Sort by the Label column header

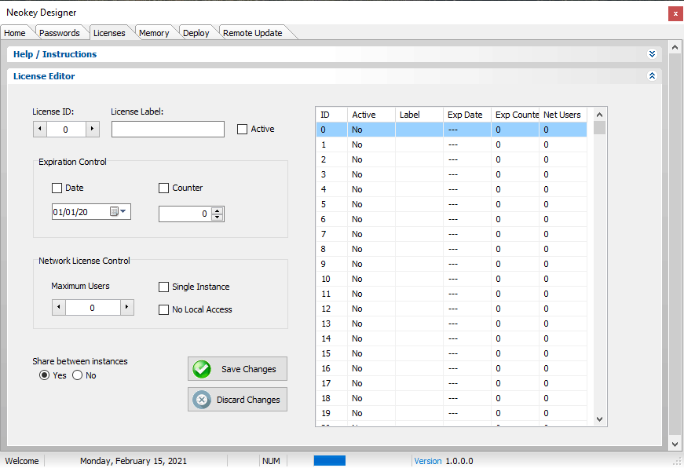click(x=419, y=115)
